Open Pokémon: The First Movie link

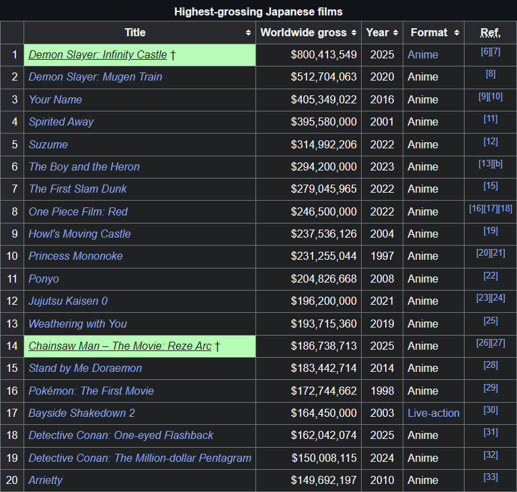tap(91, 391)
